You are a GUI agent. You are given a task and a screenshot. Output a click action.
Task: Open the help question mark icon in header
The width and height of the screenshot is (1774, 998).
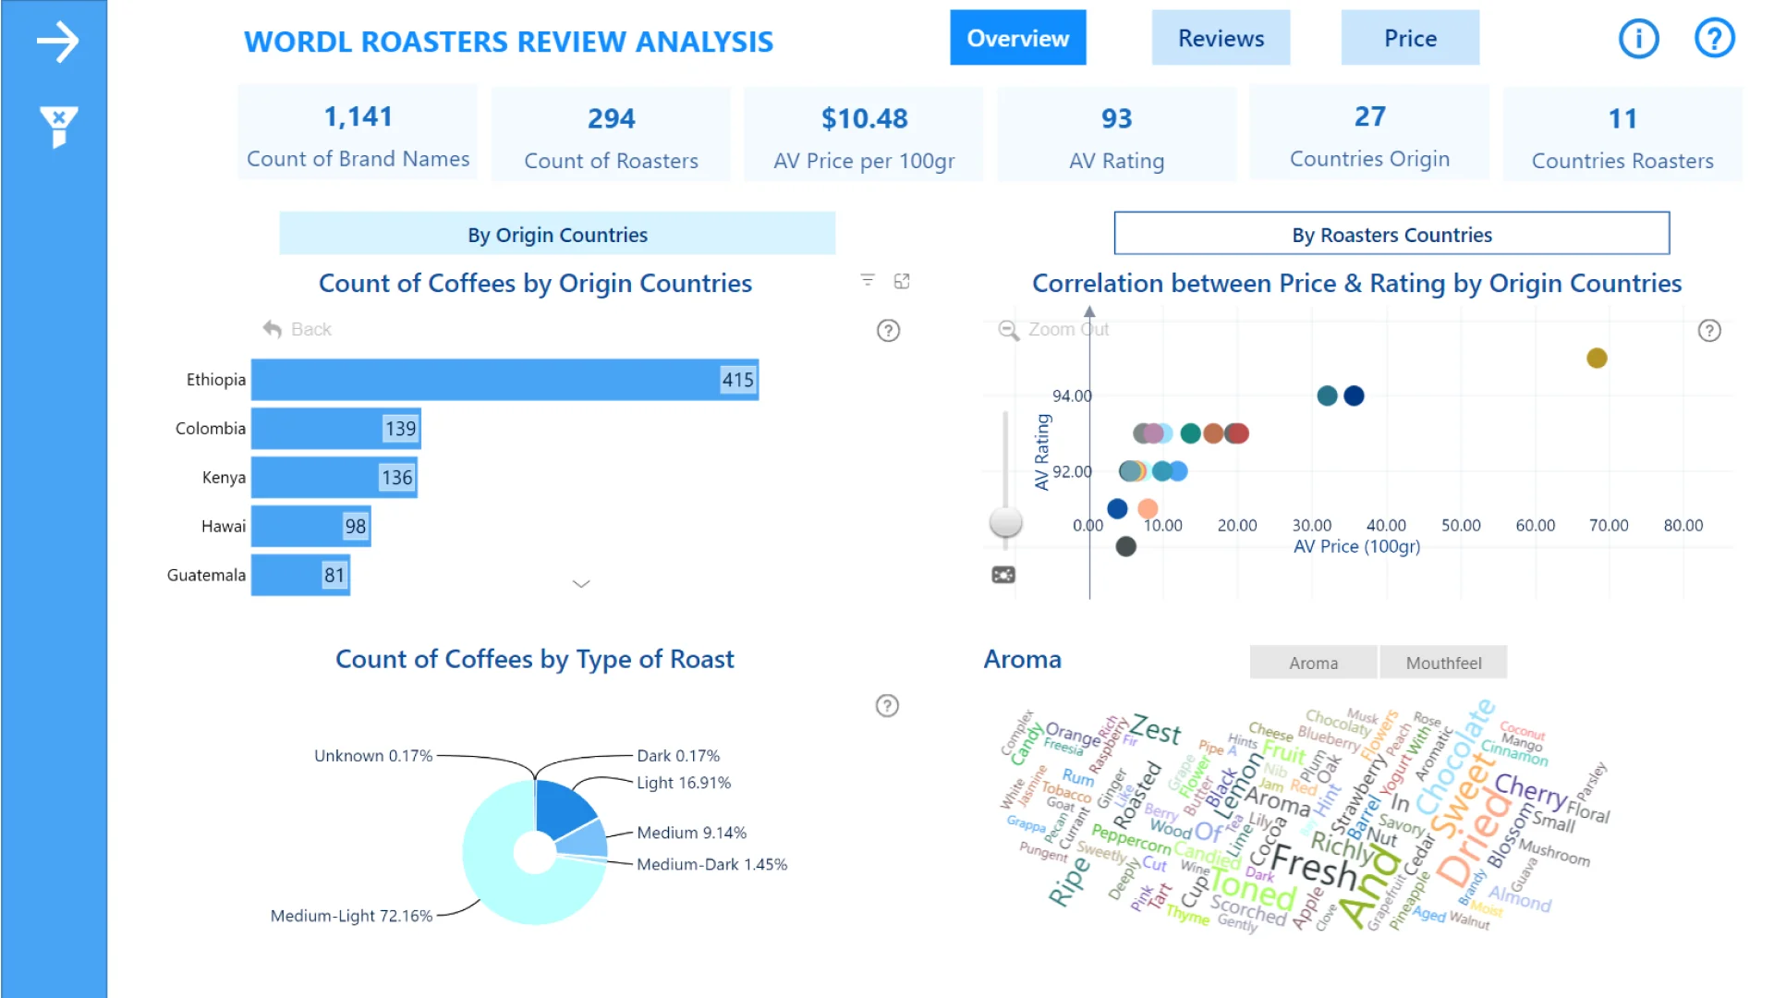click(x=1714, y=39)
